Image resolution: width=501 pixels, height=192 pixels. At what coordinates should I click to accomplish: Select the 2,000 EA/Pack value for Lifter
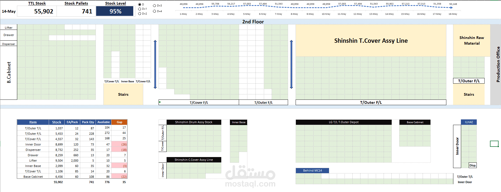pyautogui.click(x=75, y=161)
